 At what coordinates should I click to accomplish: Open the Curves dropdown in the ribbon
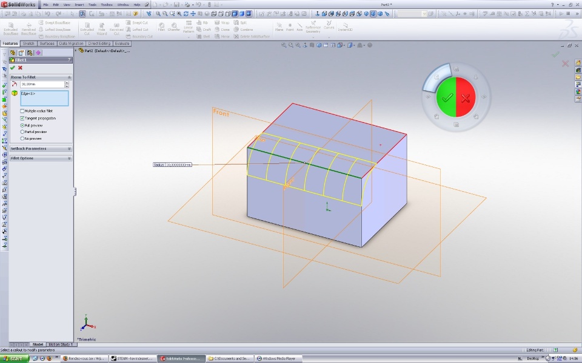tap(329, 37)
